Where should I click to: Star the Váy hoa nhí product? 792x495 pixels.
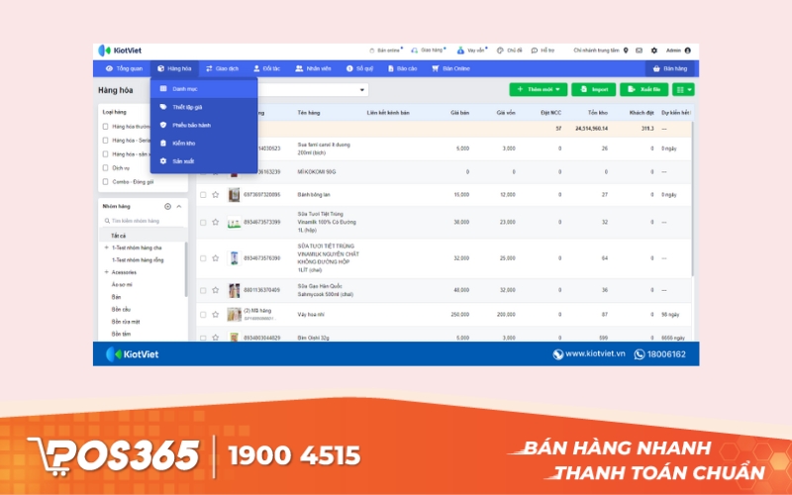tap(216, 315)
